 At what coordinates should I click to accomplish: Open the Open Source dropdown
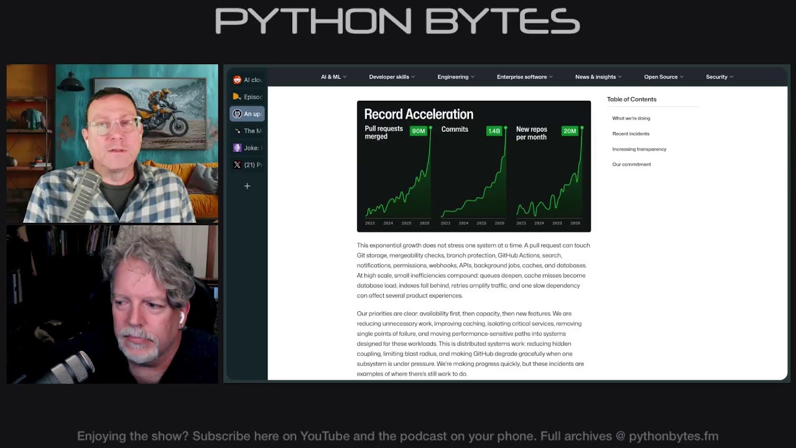[x=664, y=77]
